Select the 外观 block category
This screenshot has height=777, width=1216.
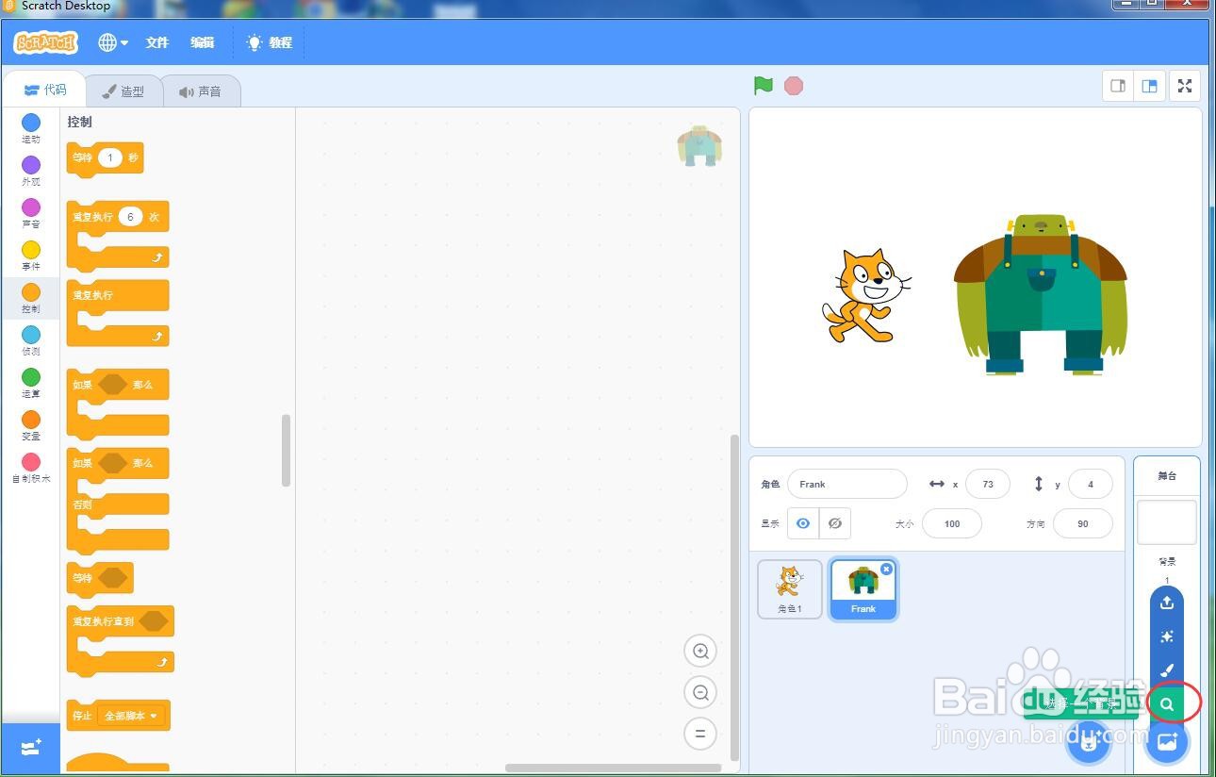tap(31, 172)
